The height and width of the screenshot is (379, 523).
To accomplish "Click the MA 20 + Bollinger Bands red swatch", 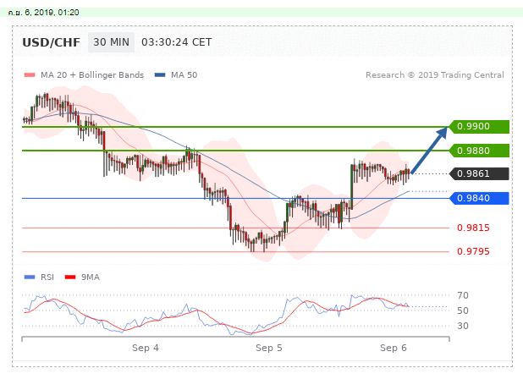I will coord(30,75).
